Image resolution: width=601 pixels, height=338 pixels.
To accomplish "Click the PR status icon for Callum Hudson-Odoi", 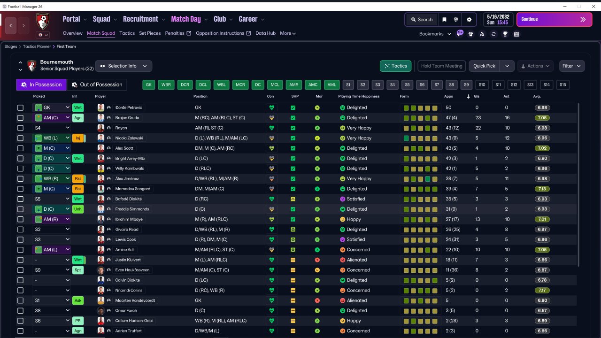I will (x=78, y=321).
